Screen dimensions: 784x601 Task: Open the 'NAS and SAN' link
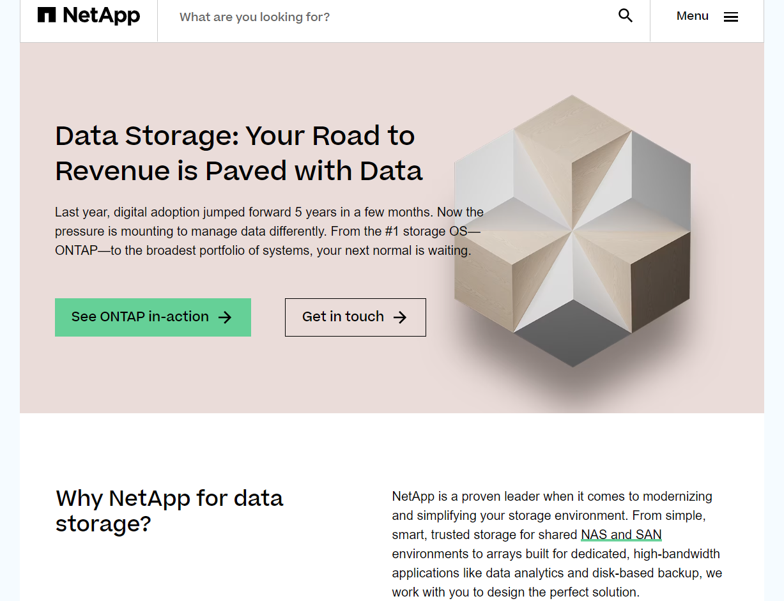pos(621,535)
